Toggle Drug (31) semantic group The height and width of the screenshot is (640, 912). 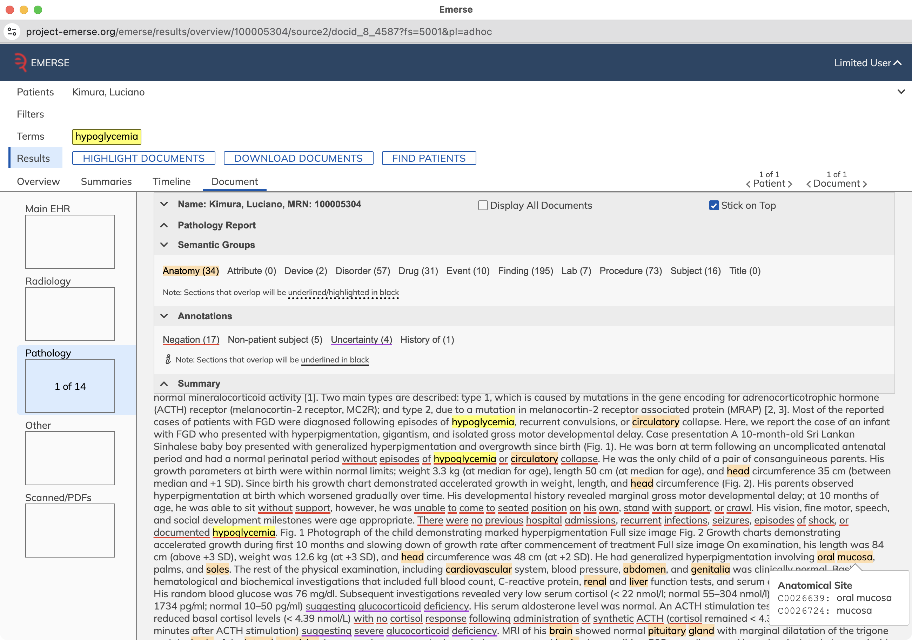(418, 271)
